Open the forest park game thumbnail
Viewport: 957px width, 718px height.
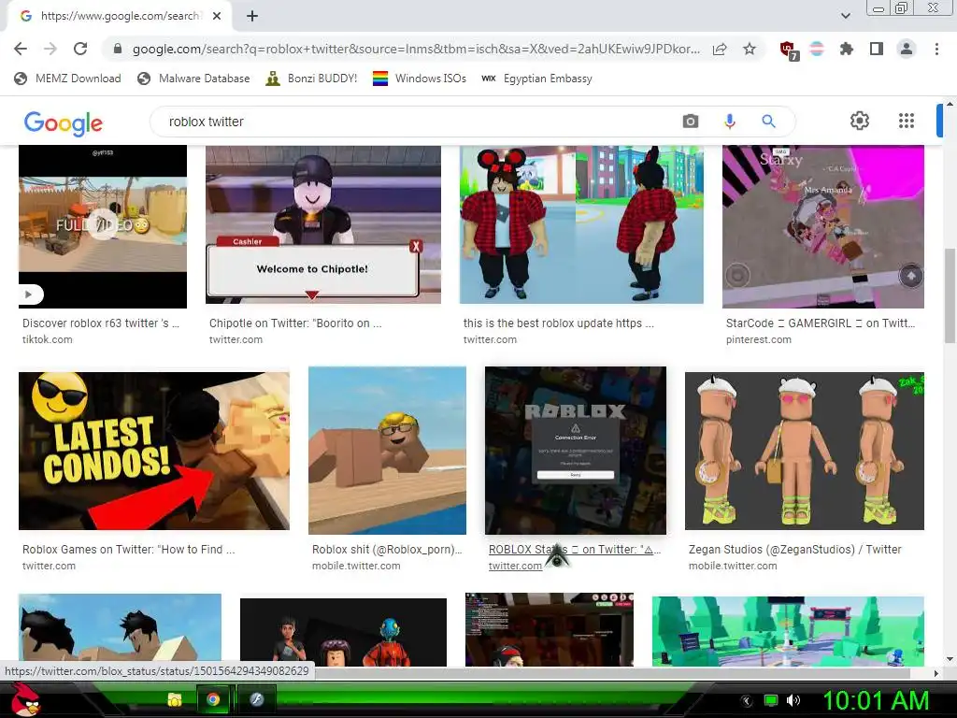tap(788, 631)
